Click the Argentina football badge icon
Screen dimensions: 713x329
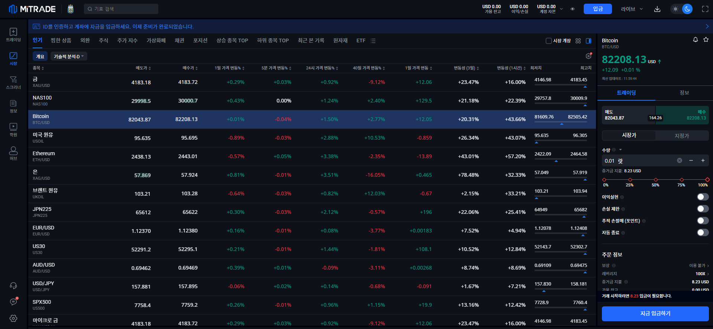tap(71, 9)
